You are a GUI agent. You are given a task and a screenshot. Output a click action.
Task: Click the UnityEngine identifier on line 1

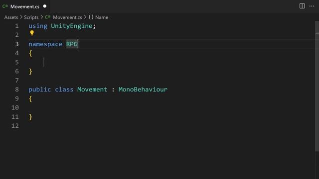(72, 26)
